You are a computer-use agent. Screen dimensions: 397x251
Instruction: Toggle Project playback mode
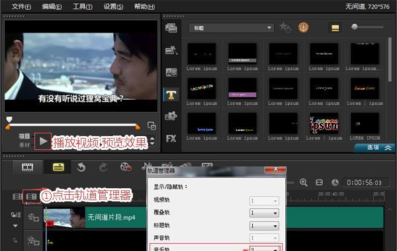(x=24, y=136)
